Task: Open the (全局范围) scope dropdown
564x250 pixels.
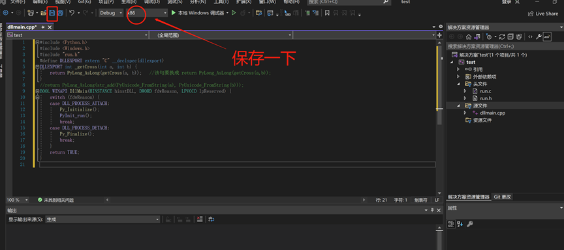Action: click(221, 35)
